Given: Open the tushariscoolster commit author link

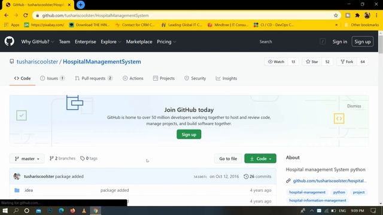Looking at the screenshot, I should click(x=39, y=176).
